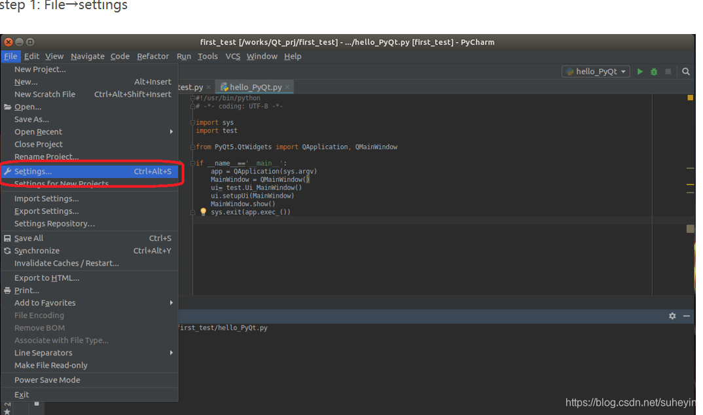Start debugging with the bug icon
The height and width of the screenshot is (415, 703).
tap(654, 71)
